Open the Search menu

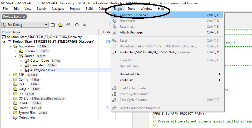(x=41, y=9)
